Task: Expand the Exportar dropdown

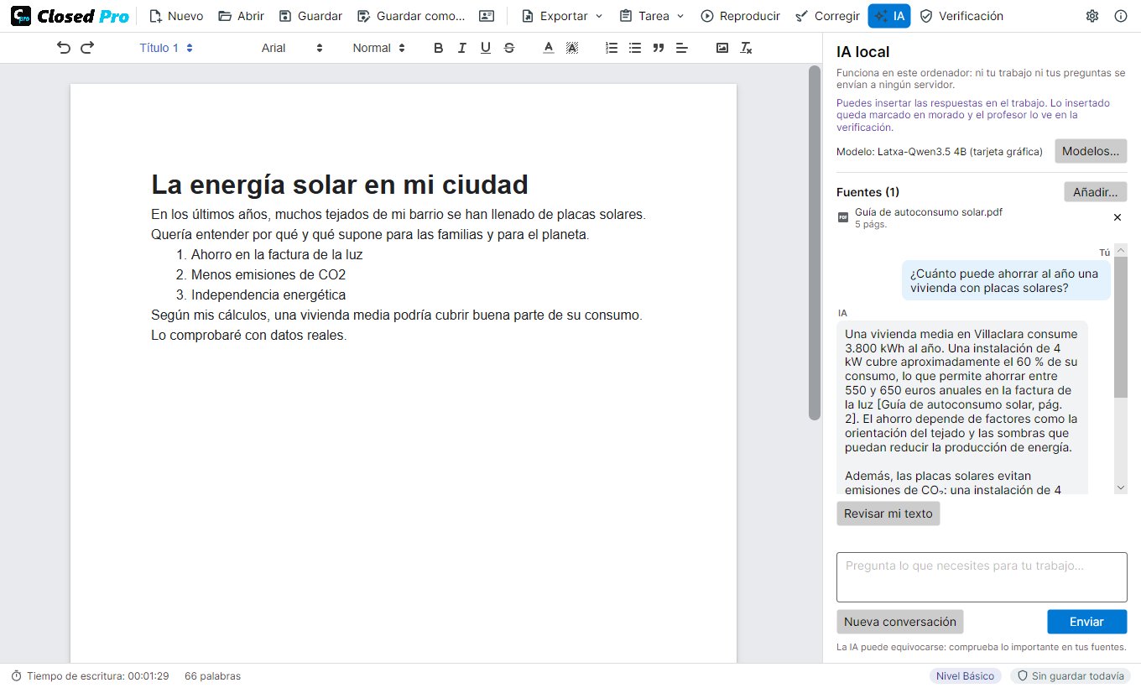Action: pyautogui.click(x=562, y=16)
